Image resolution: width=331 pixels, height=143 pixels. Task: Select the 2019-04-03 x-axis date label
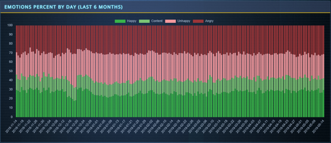pos(248,126)
